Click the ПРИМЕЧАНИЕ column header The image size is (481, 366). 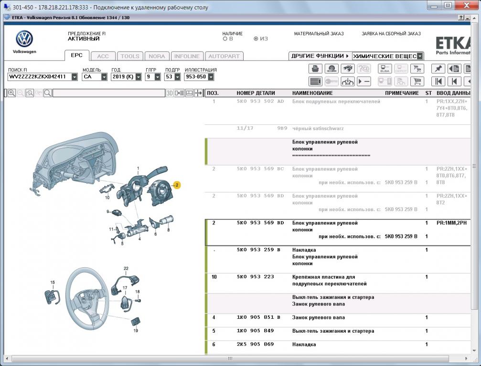pos(402,93)
